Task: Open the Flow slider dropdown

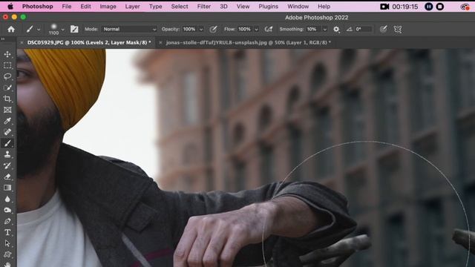Action: pos(256,30)
